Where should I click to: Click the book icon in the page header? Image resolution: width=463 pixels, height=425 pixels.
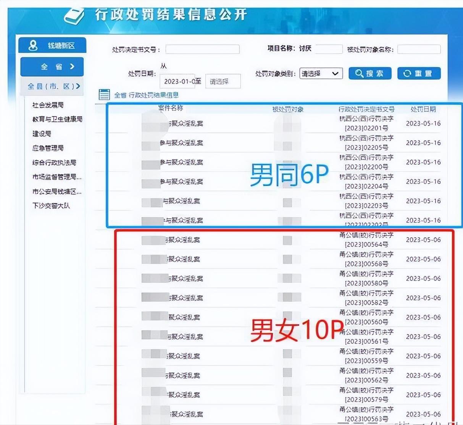pyautogui.click(x=74, y=16)
